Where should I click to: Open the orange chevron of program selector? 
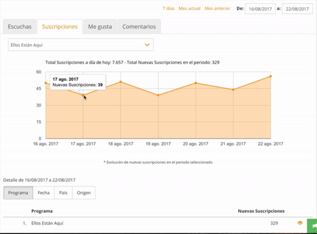click(x=147, y=45)
